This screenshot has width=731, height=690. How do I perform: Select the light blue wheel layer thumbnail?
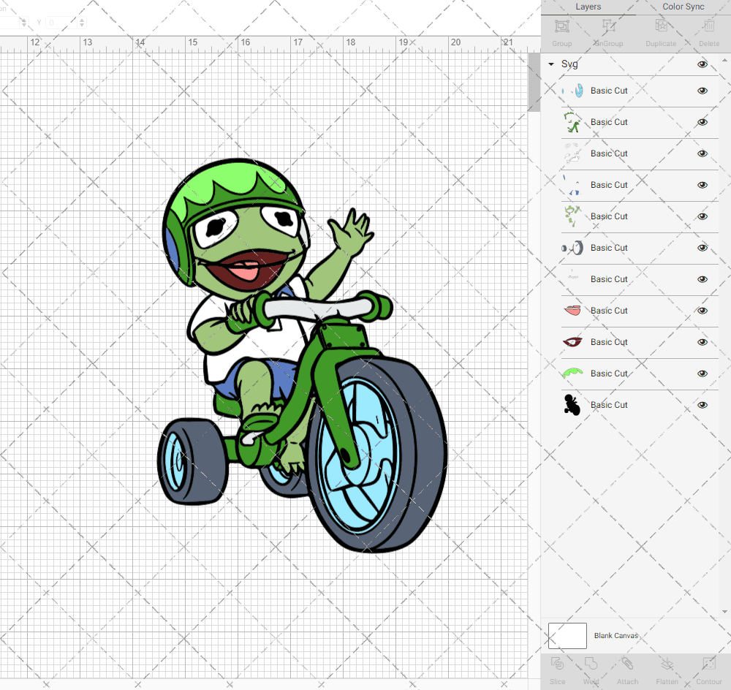point(572,91)
